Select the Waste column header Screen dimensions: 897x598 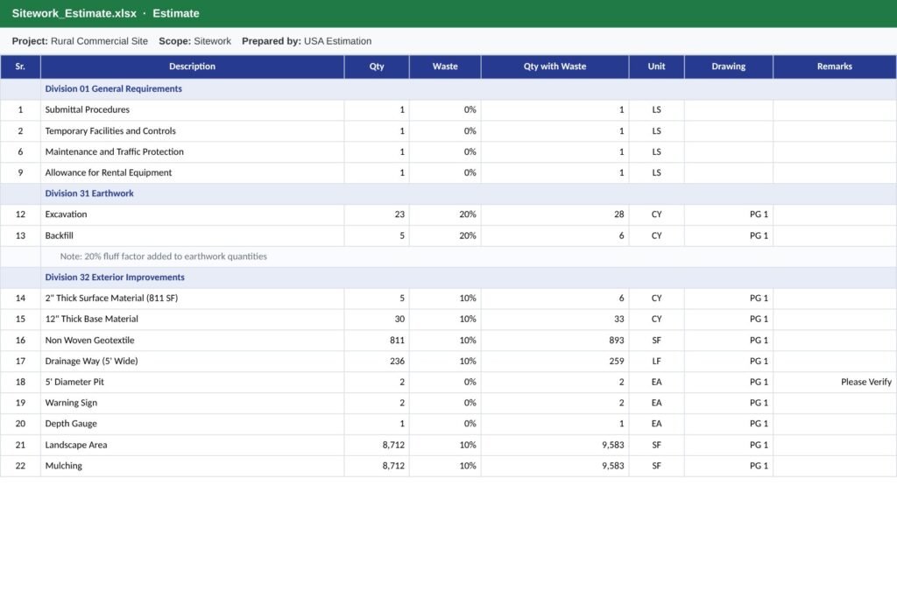tap(445, 67)
